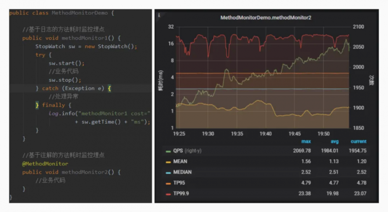Screen dimensions: 388x212
Task: Click the 19:40 time axis label
Action: coord(265,134)
